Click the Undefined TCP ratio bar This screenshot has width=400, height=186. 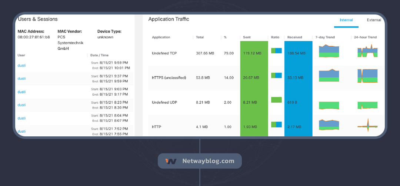click(x=276, y=50)
